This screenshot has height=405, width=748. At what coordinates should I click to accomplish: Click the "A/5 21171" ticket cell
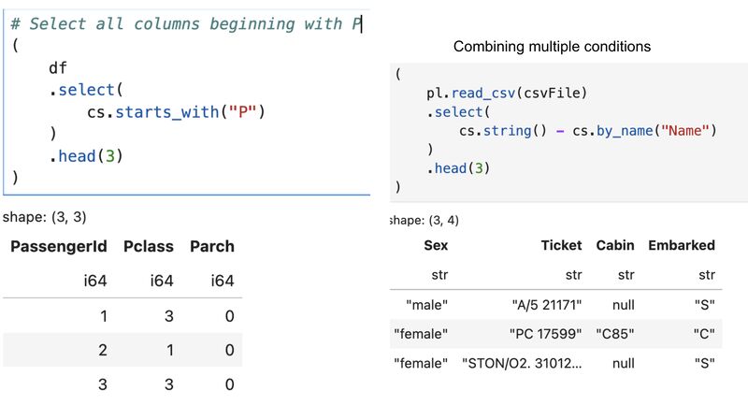(x=547, y=304)
